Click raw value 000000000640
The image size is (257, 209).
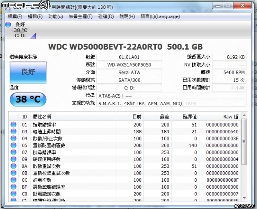click(222, 132)
